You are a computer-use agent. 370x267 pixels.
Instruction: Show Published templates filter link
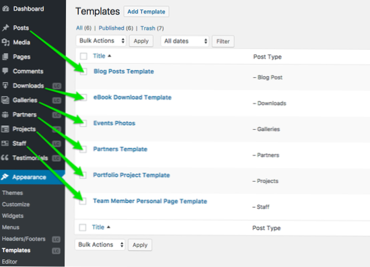pyautogui.click(x=112, y=28)
